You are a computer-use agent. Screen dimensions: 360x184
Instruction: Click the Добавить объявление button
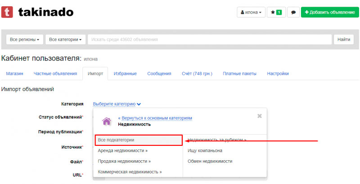click(329, 13)
